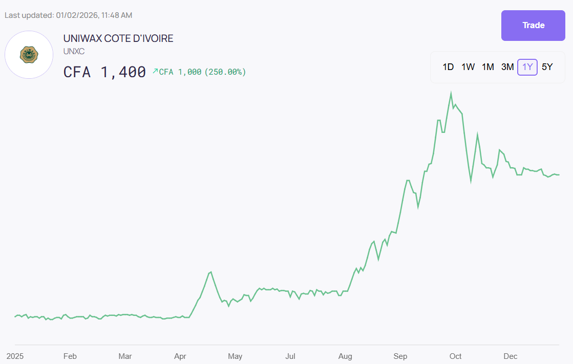Click the Uniwax company logo icon

pyautogui.click(x=29, y=55)
